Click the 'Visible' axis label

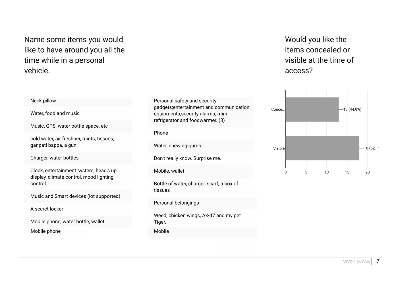point(279,148)
